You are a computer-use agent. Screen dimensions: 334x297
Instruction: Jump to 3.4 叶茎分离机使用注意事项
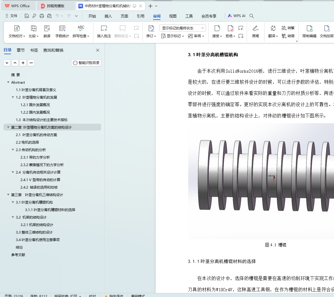click(x=38, y=240)
